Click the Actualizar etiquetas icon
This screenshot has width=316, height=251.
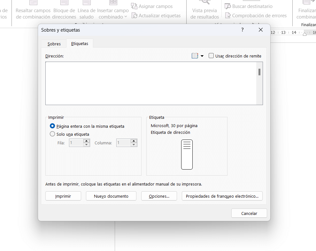click(134, 16)
